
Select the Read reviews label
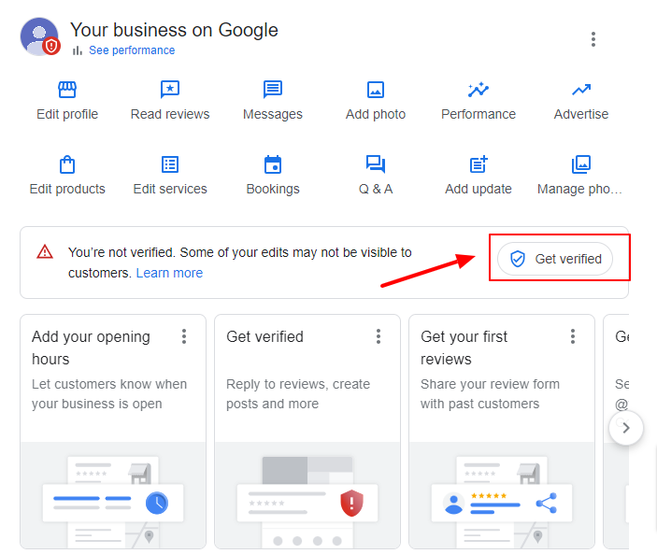point(170,114)
